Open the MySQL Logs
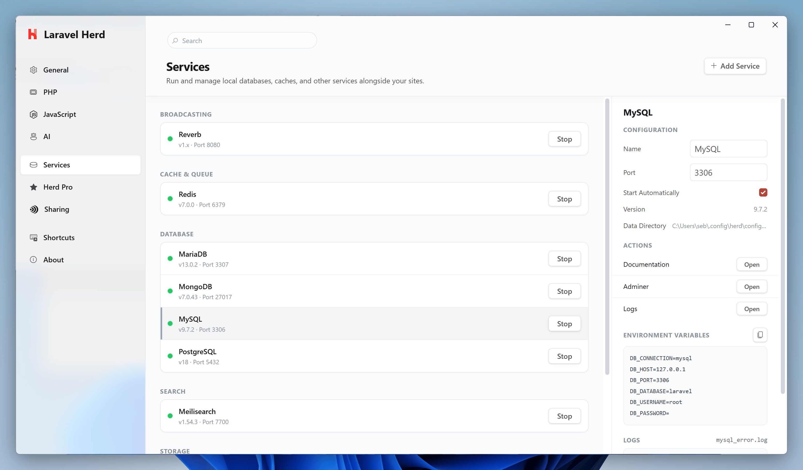This screenshot has width=803, height=470. pyautogui.click(x=752, y=309)
